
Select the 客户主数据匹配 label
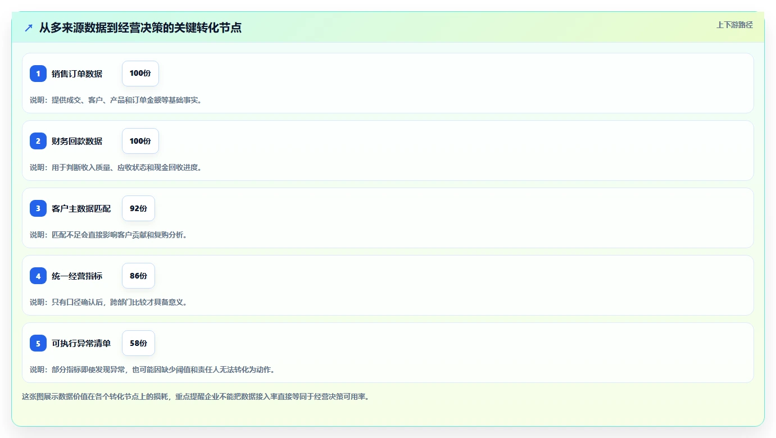[x=81, y=208]
